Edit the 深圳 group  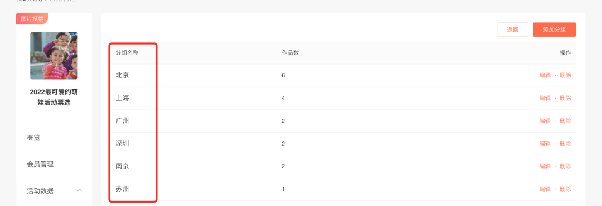[545, 144]
